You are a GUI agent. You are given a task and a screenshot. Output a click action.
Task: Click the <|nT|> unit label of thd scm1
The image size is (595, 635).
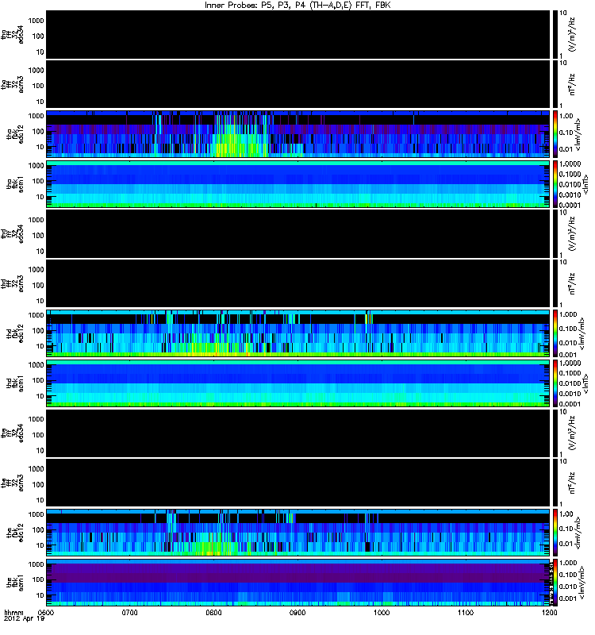[x=585, y=383]
